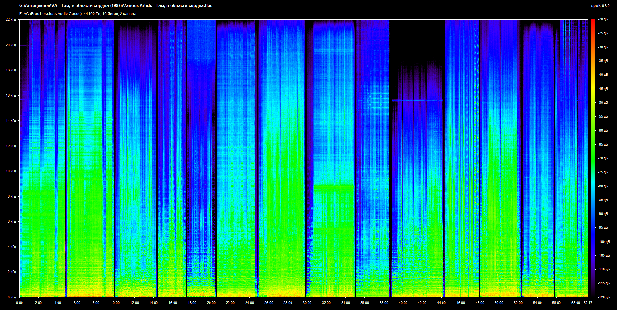This screenshot has width=617, height=310.
Task: Click the -120 дБ label on scale
Action: click(603, 297)
